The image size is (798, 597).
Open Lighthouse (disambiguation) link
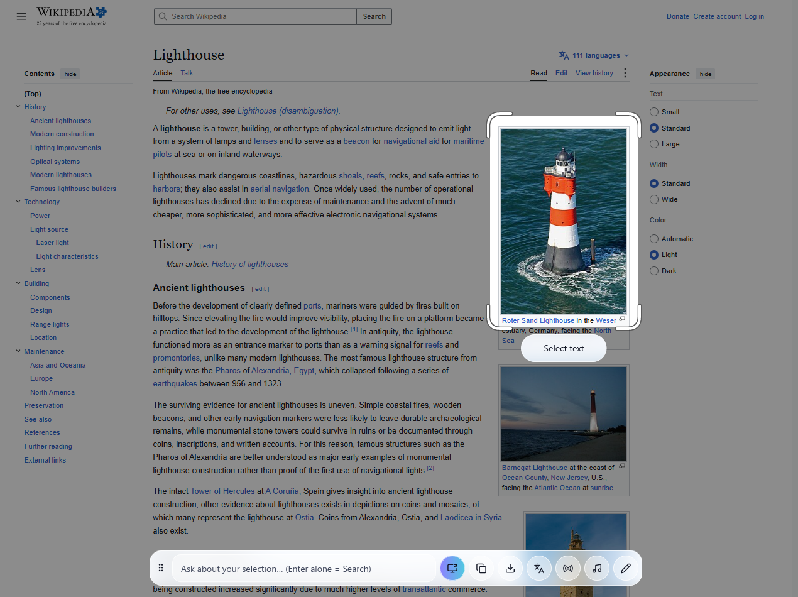click(x=288, y=111)
